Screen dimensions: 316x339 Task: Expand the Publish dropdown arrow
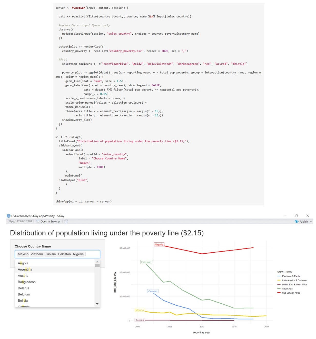[311, 221]
